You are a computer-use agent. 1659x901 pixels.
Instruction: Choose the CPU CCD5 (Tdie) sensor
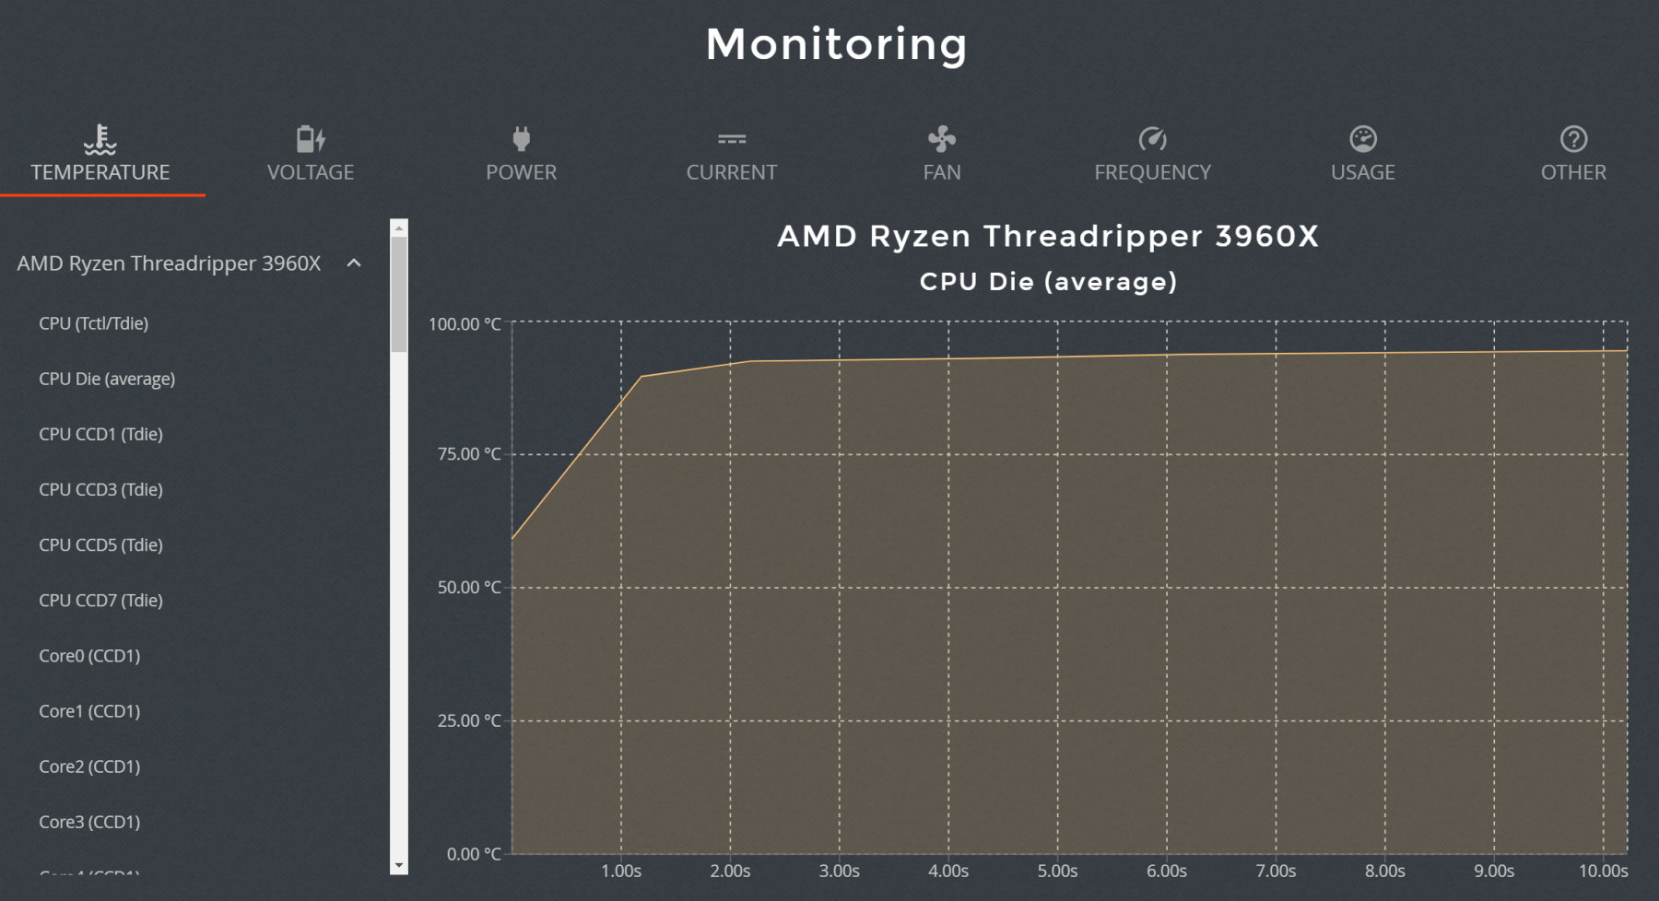tap(100, 544)
